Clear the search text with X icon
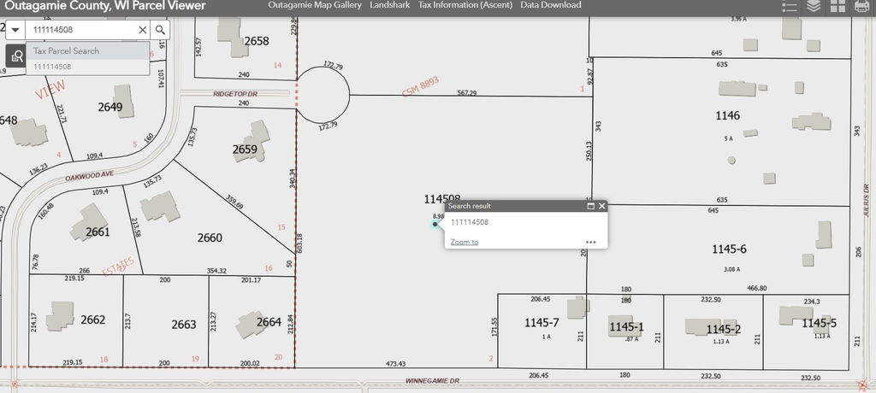876x393 pixels. tap(143, 30)
